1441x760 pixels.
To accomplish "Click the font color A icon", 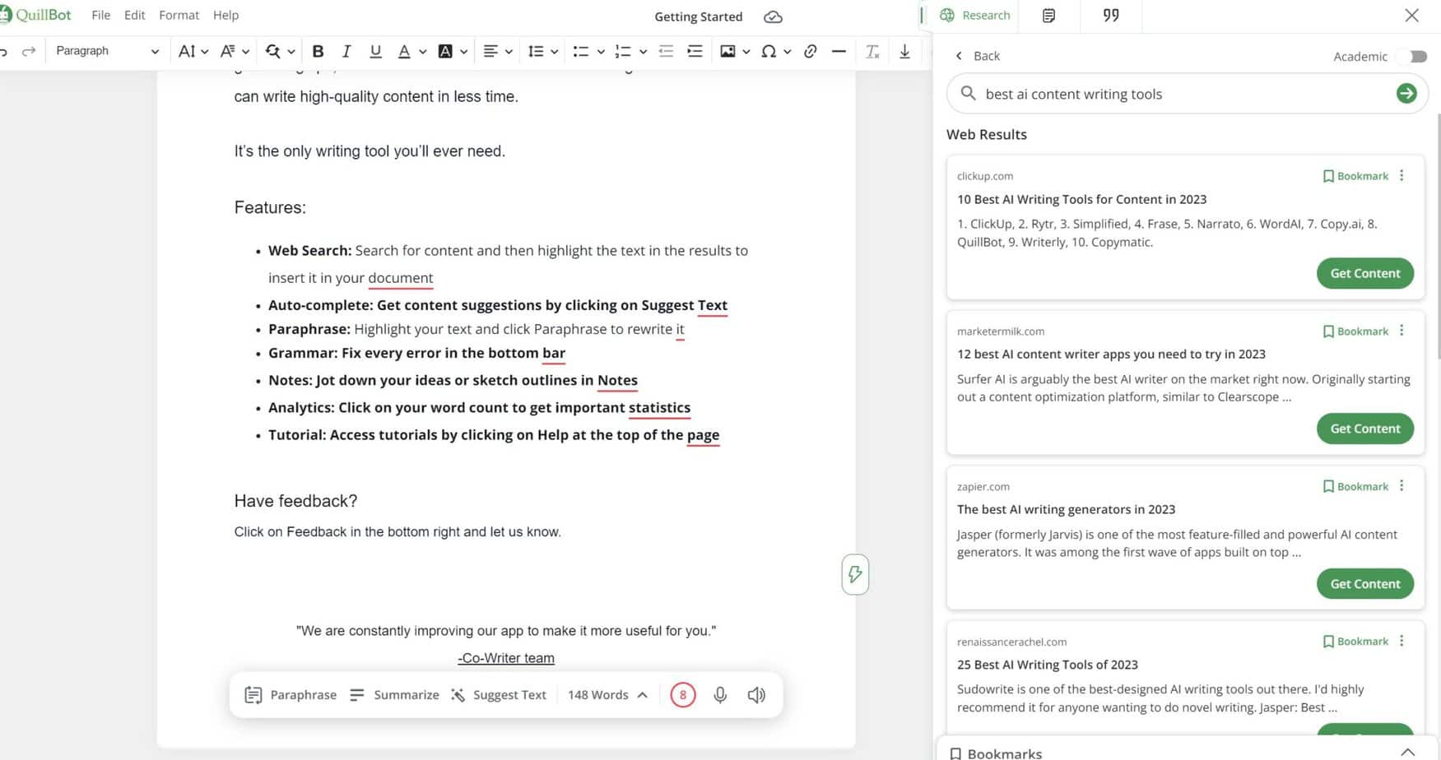I will tap(404, 51).
